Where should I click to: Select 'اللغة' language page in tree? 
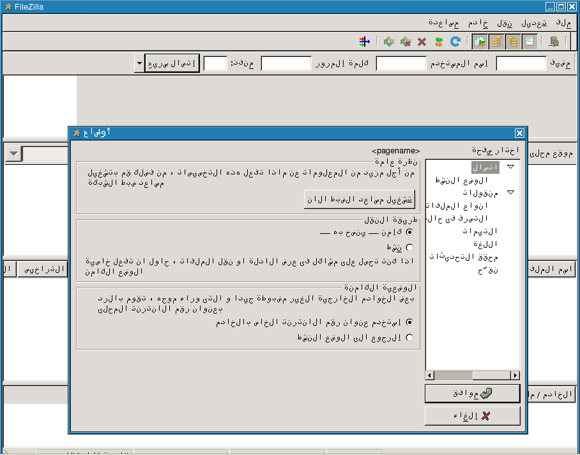click(485, 244)
